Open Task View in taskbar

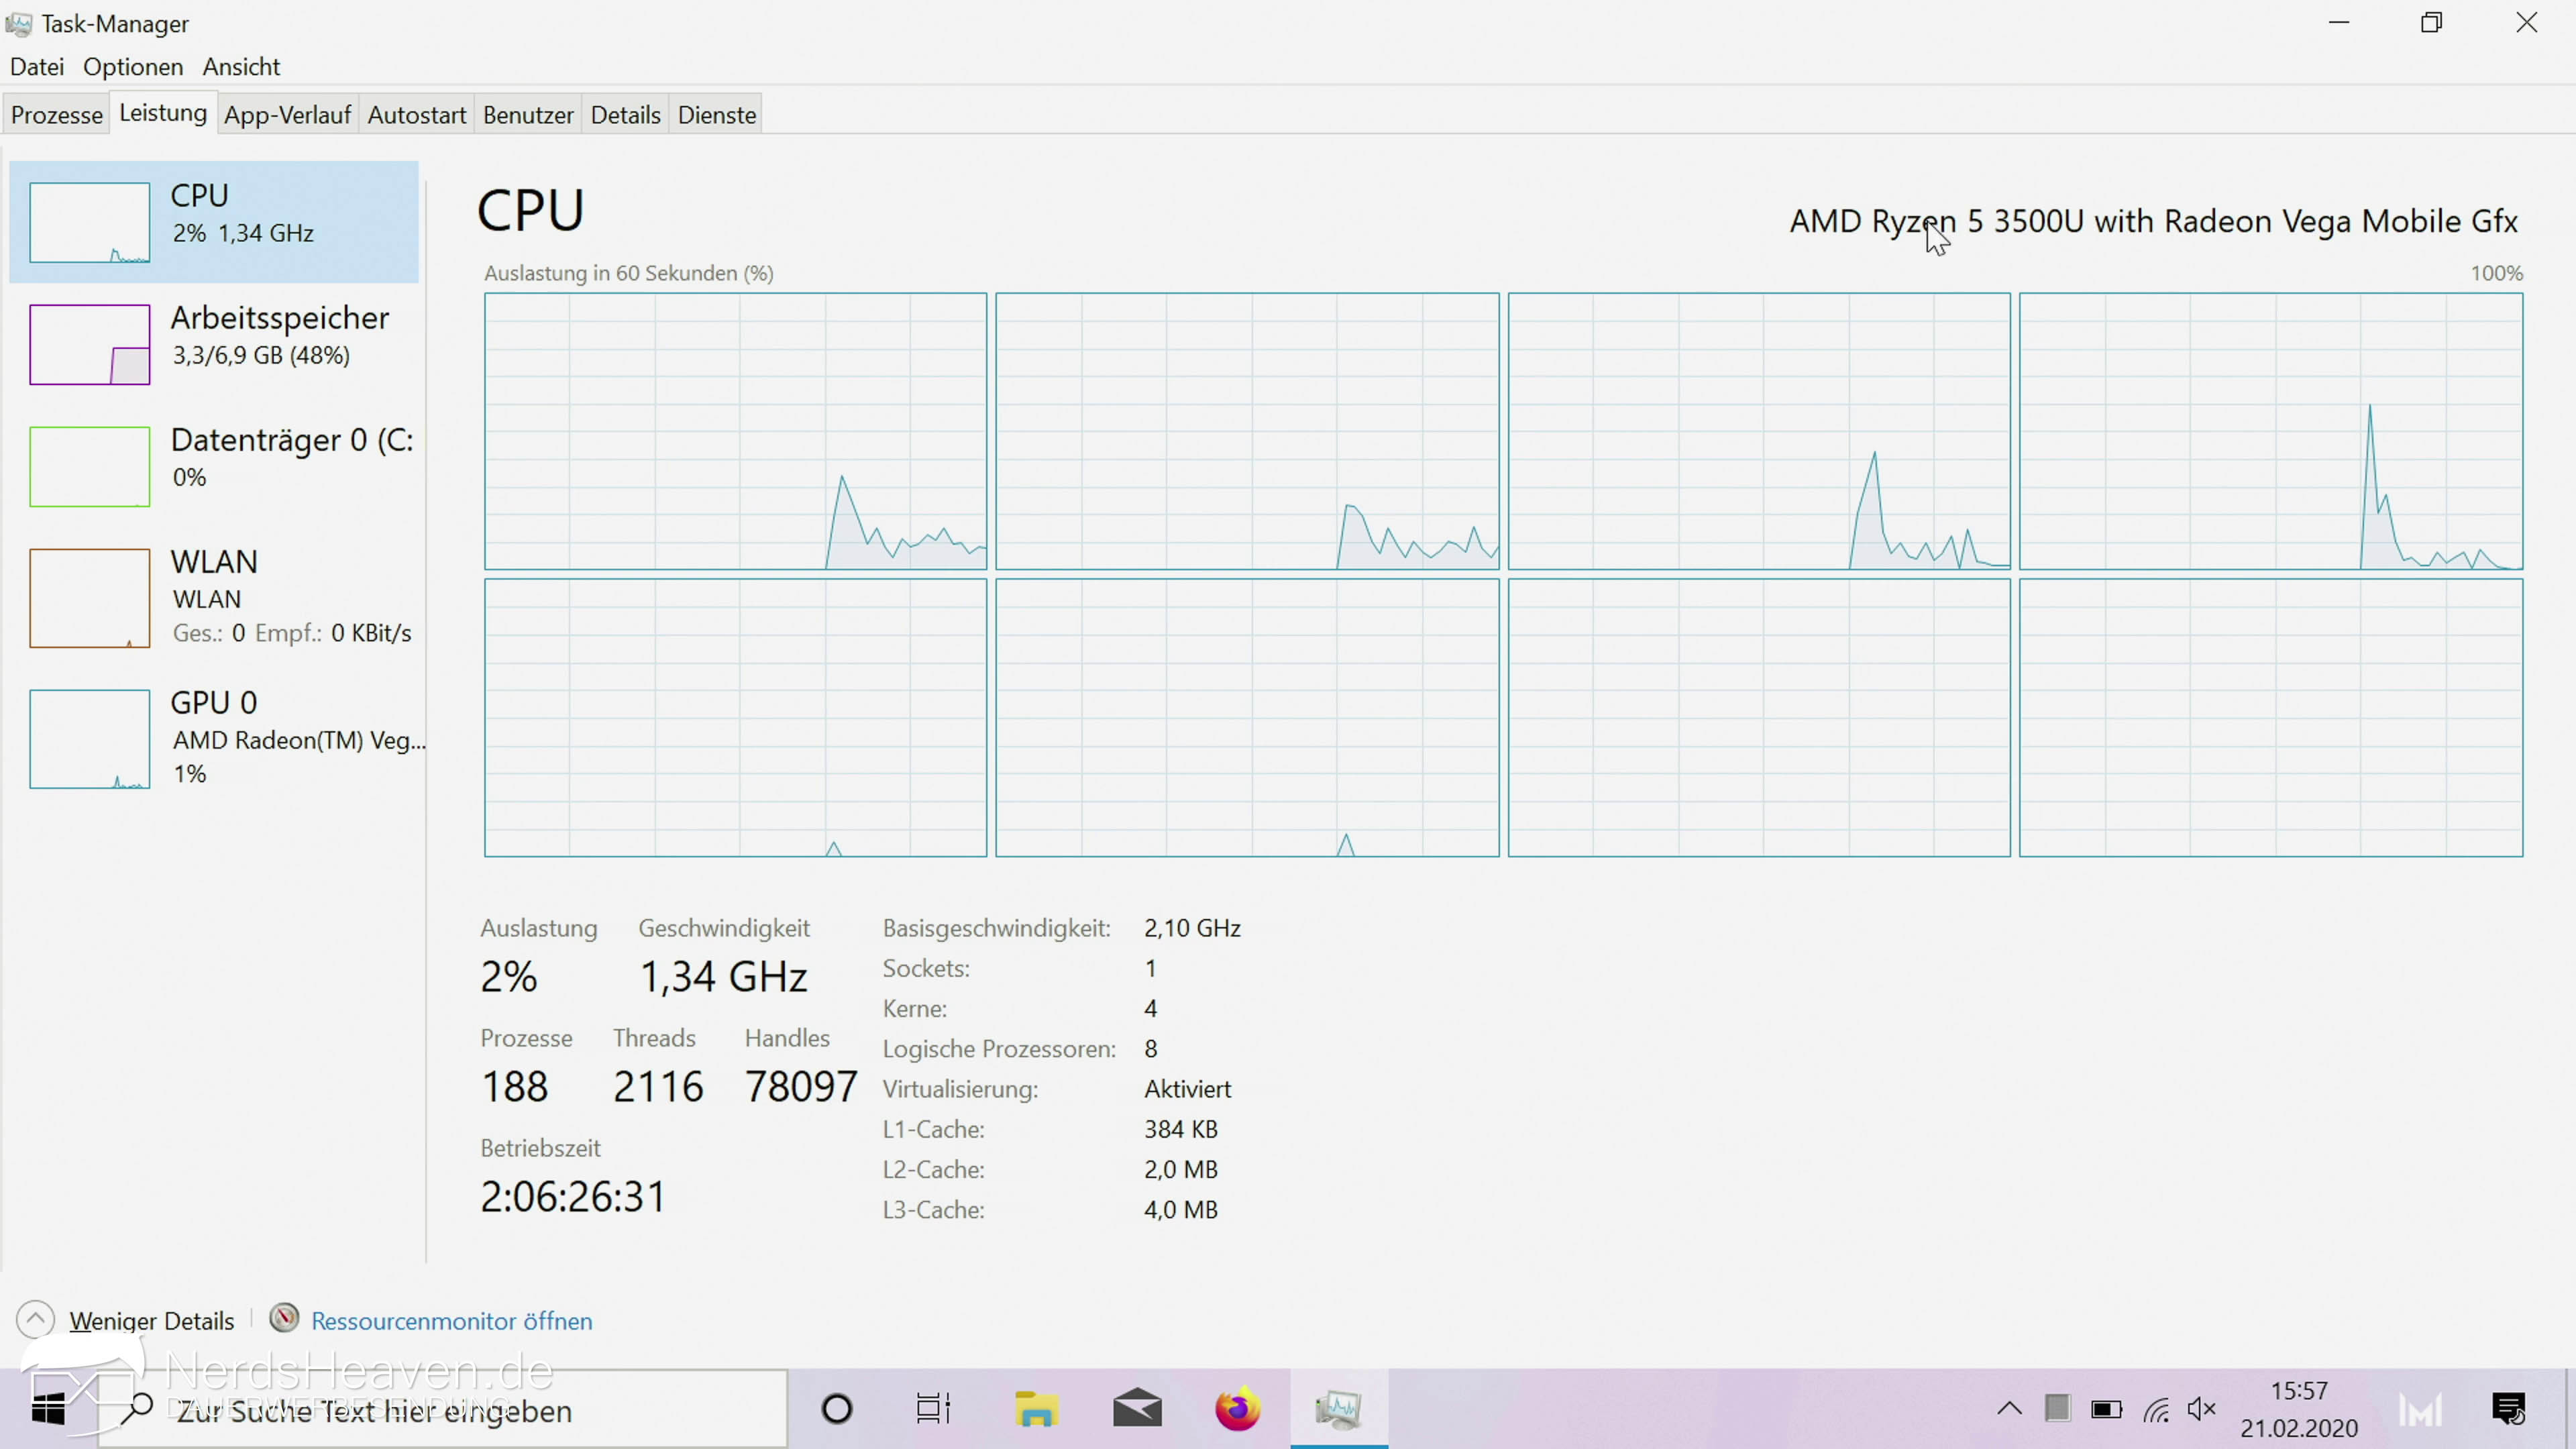coord(933,1410)
